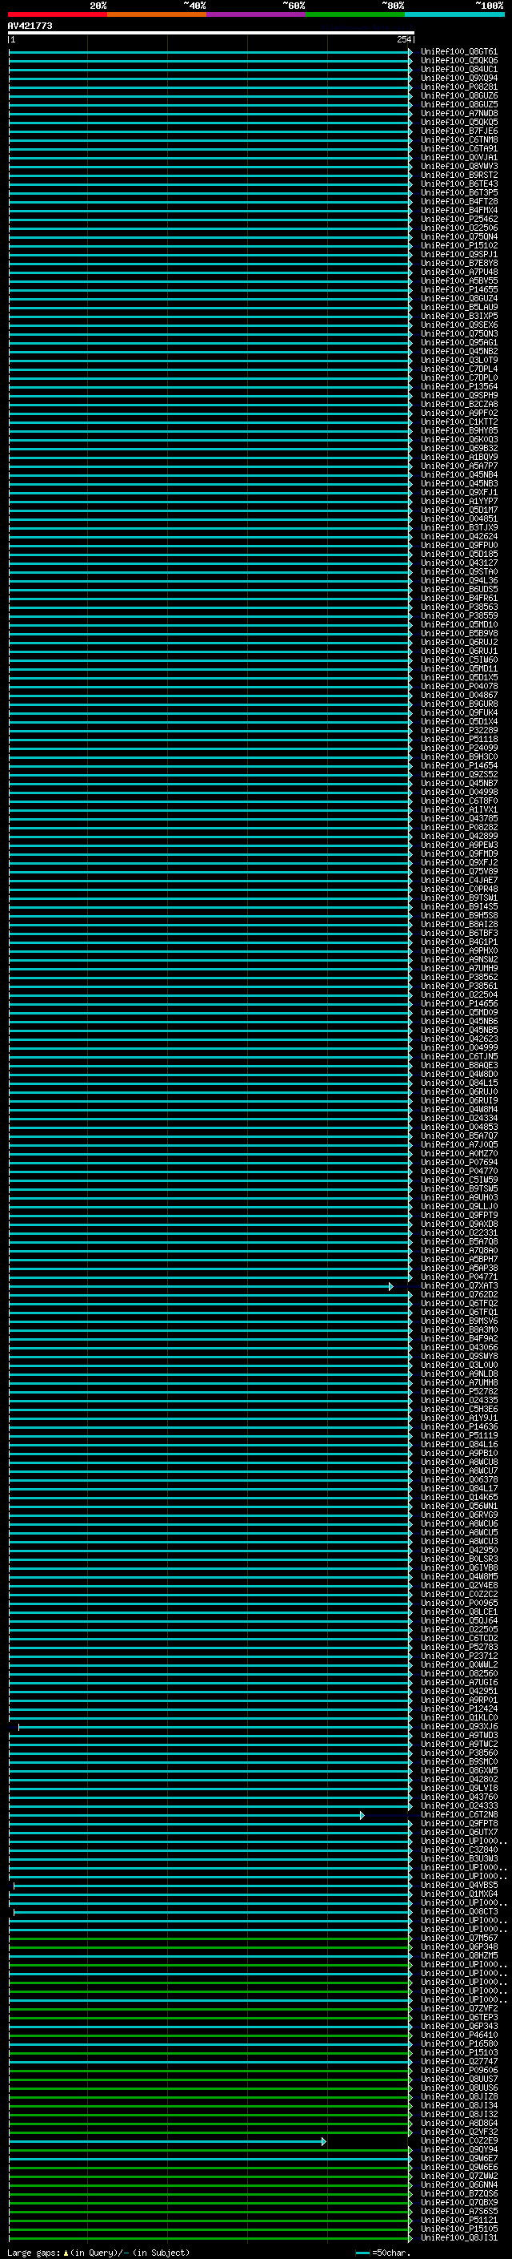Select hit label UniRef100_P00965
Viewport: 512px width, 2259px height.
pyautogui.click(x=458, y=1603)
